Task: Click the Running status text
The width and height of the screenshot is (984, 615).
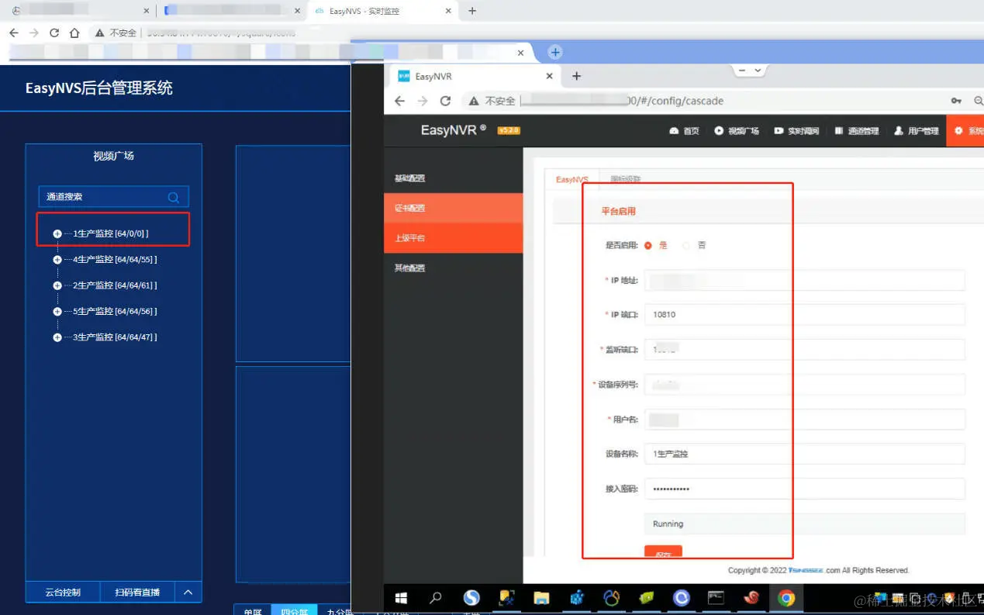Action: [668, 524]
